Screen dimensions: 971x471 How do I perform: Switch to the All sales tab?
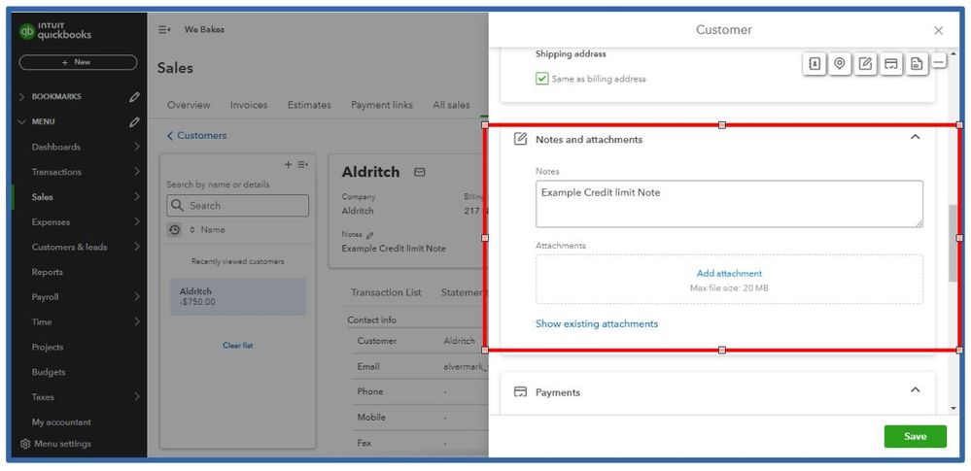pyautogui.click(x=451, y=105)
